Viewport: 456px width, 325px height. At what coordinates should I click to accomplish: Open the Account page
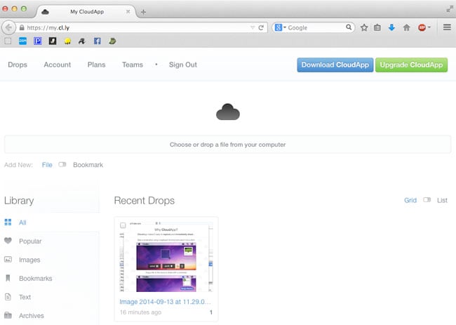(58, 65)
